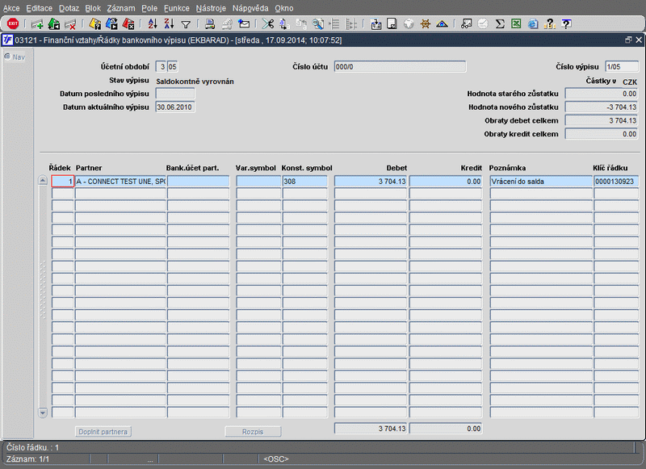This screenshot has height=469, width=646.
Task: Open the Nástroje menu
Action: point(211,8)
